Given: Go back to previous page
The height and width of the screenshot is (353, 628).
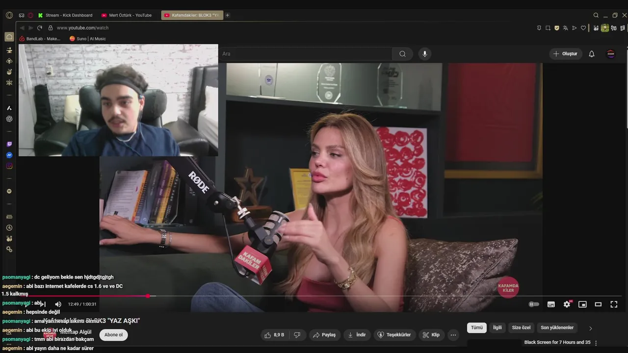Looking at the screenshot, I should pos(22,28).
